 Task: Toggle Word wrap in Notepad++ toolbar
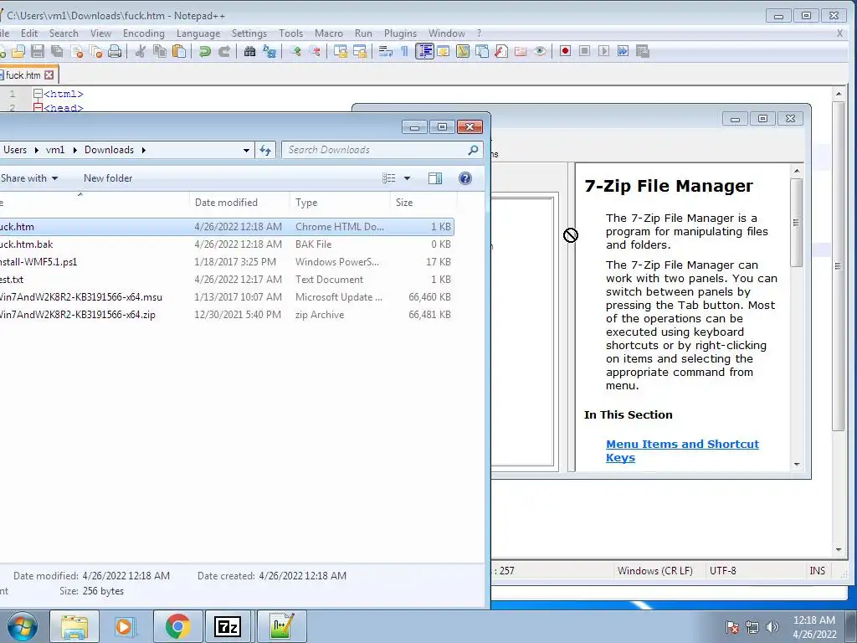click(385, 51)
